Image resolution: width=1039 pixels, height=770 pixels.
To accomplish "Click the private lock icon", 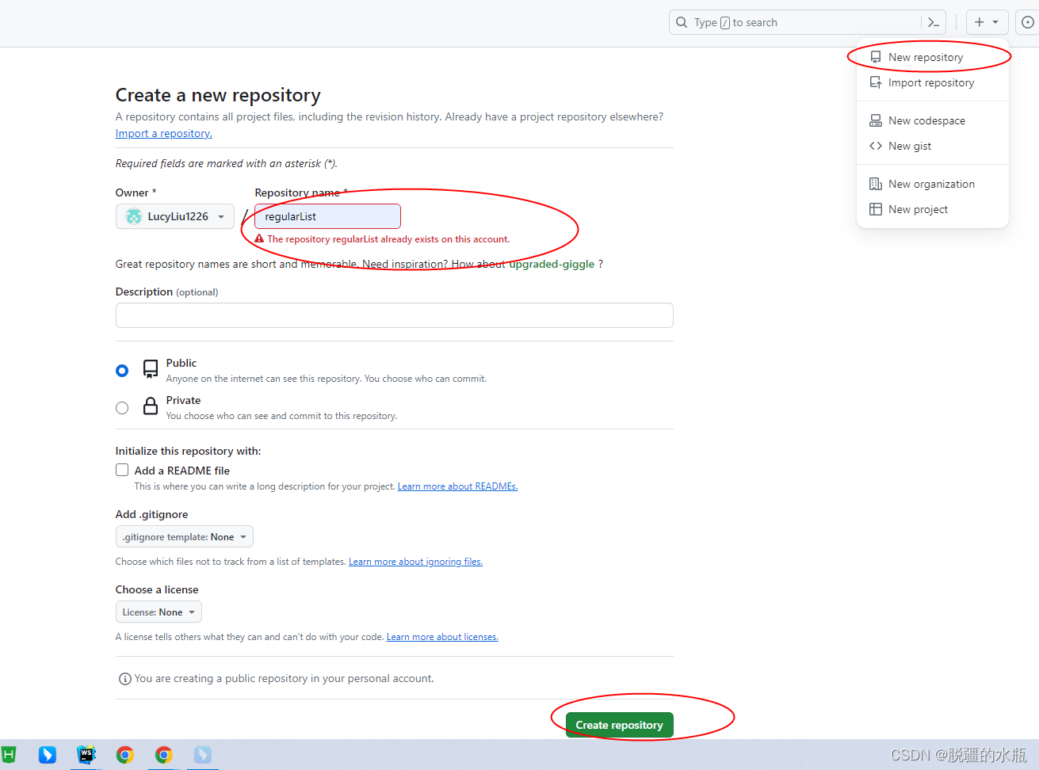I will 151,406.
